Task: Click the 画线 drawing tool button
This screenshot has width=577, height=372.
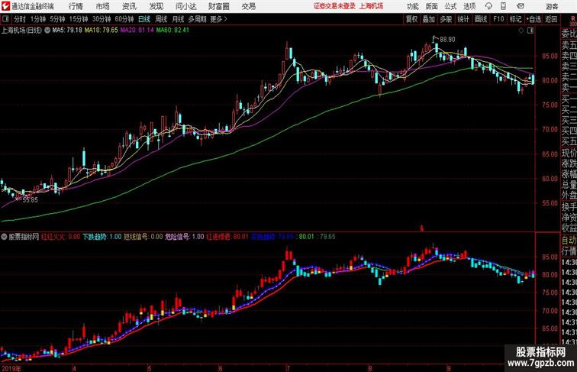Action: click(481, 19)
